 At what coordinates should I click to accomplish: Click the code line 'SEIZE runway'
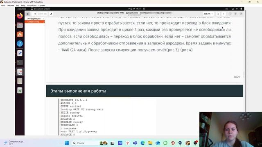click(x=70, y=113)
